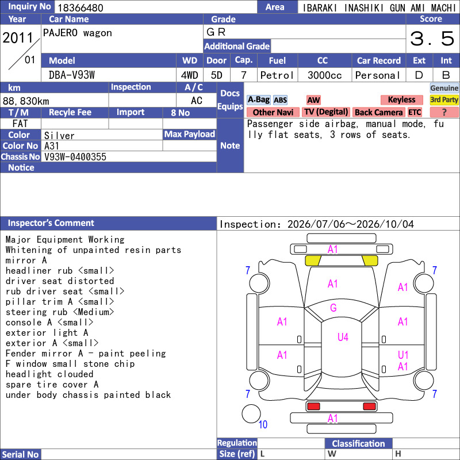
Task: Click the Back Camera equipment badge
Action: [x=378, y=112]
